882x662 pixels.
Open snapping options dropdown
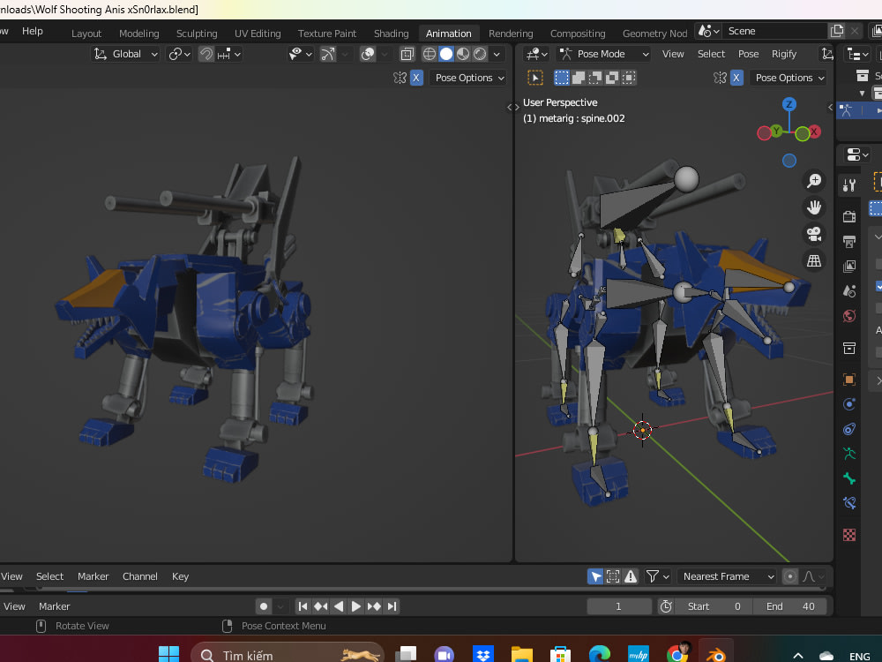pos(229,54)
